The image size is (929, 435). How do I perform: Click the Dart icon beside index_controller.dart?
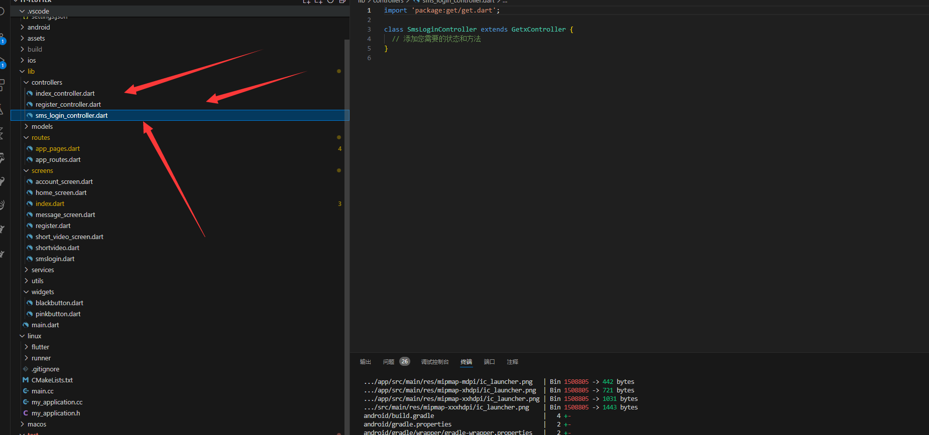(x=30, y=93)
